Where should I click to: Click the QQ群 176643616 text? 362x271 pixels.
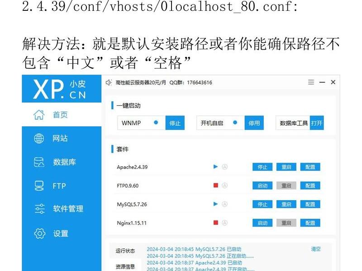191,83
